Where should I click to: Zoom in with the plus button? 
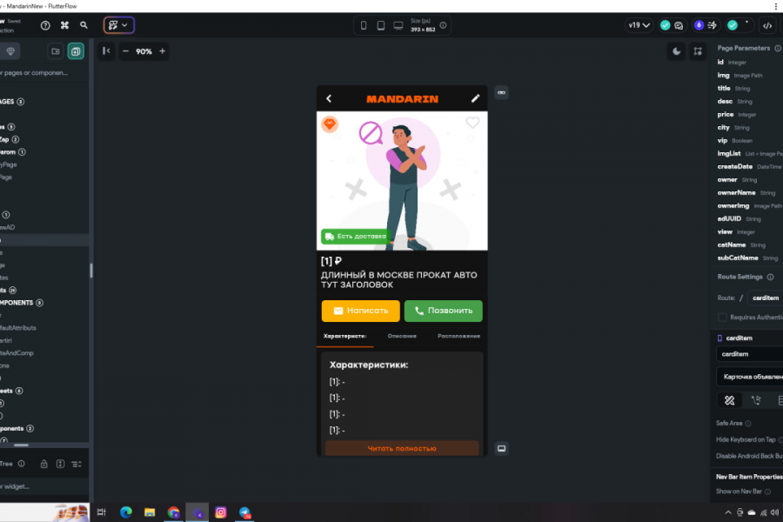tap(163, 51)
